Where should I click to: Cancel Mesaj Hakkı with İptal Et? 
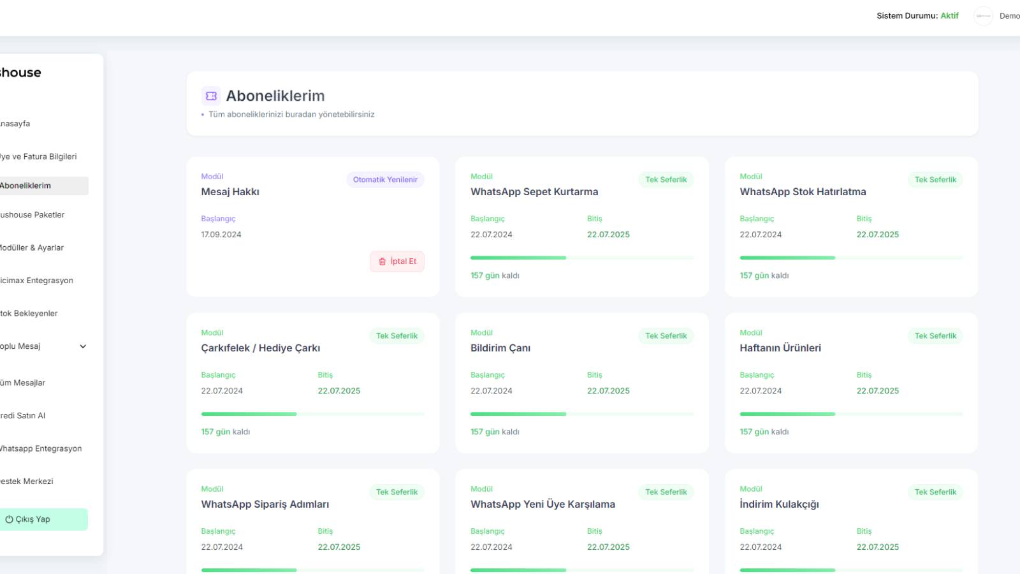pos(397,261)
